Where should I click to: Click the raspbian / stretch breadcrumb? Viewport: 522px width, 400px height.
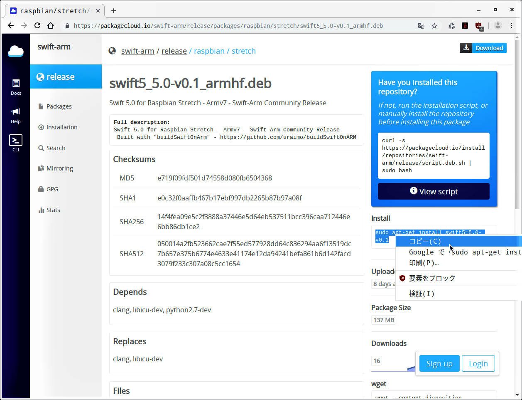pos(225,51)
